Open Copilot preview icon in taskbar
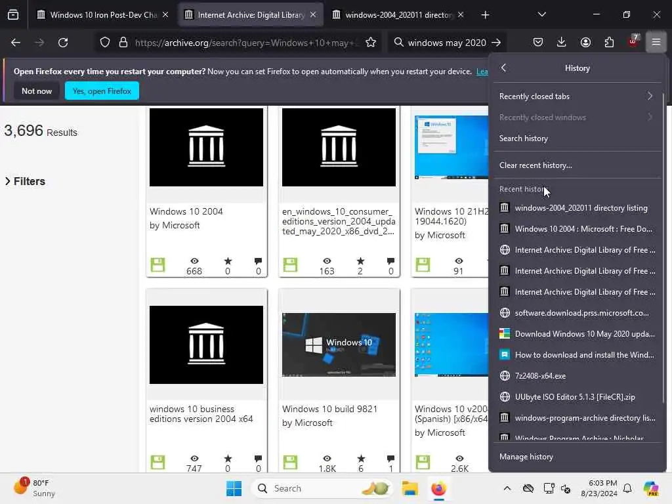 [x=651, y=488]
